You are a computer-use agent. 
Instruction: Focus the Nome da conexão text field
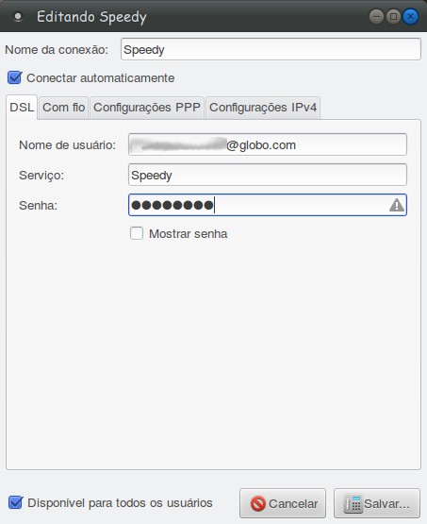(x=271, y=49)
